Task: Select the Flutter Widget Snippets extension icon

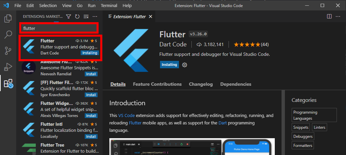Action: point(29,109)
